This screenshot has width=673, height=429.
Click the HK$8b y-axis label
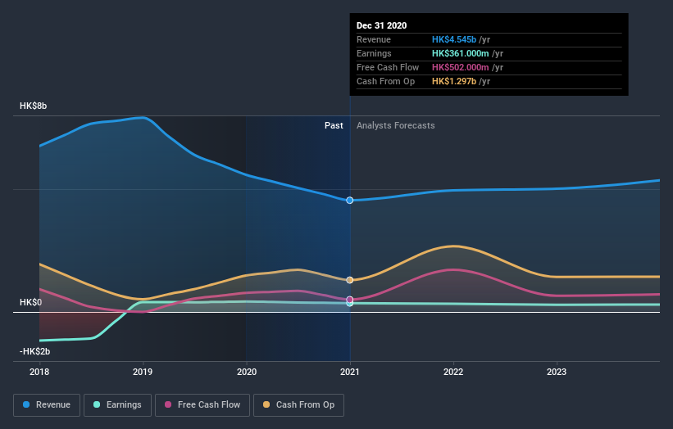(x=33, y=106)
